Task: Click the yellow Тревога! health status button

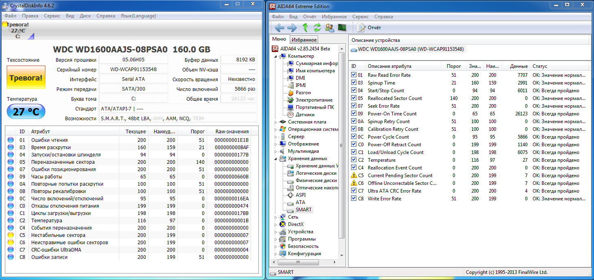Action: click(x=26, y=78)
